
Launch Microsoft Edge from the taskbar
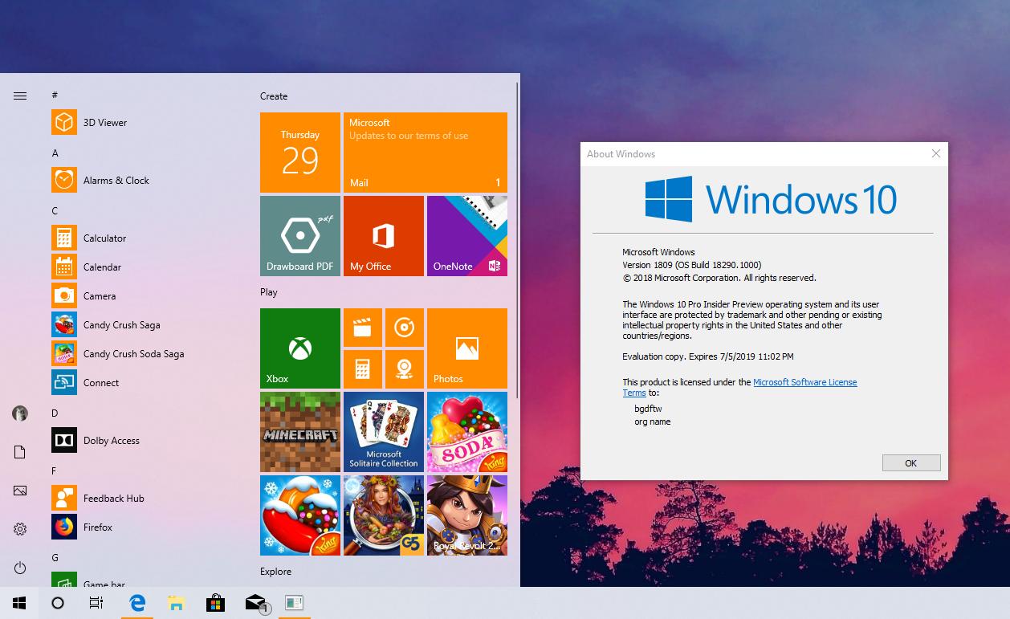(x=136, y=602)
